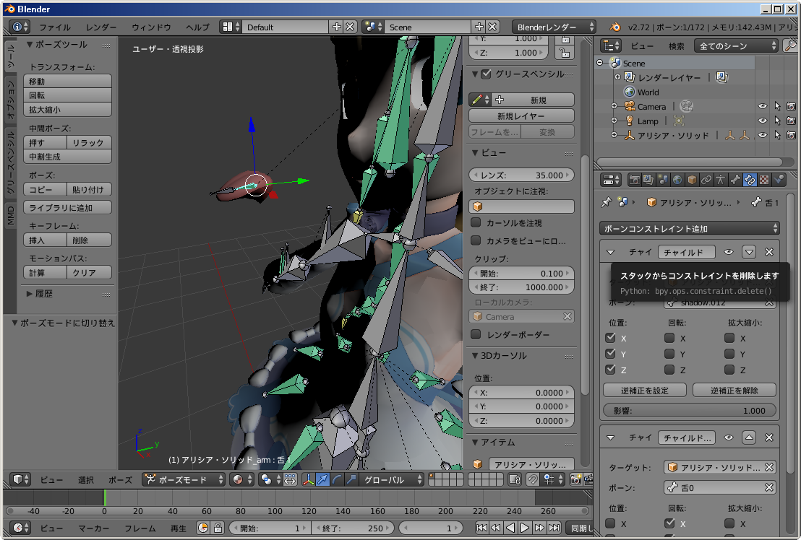Jump to the timeline's last frame
The height and width of the screenshot is (540, 801).
(554, 528)
